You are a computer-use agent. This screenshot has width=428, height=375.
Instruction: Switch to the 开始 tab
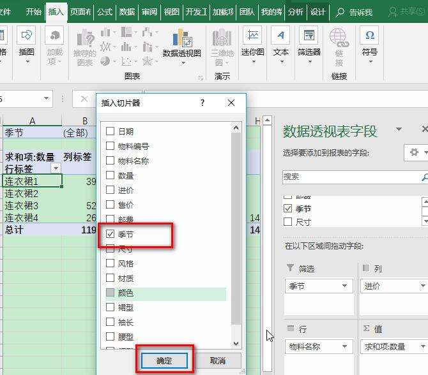[x=34, y=12]
